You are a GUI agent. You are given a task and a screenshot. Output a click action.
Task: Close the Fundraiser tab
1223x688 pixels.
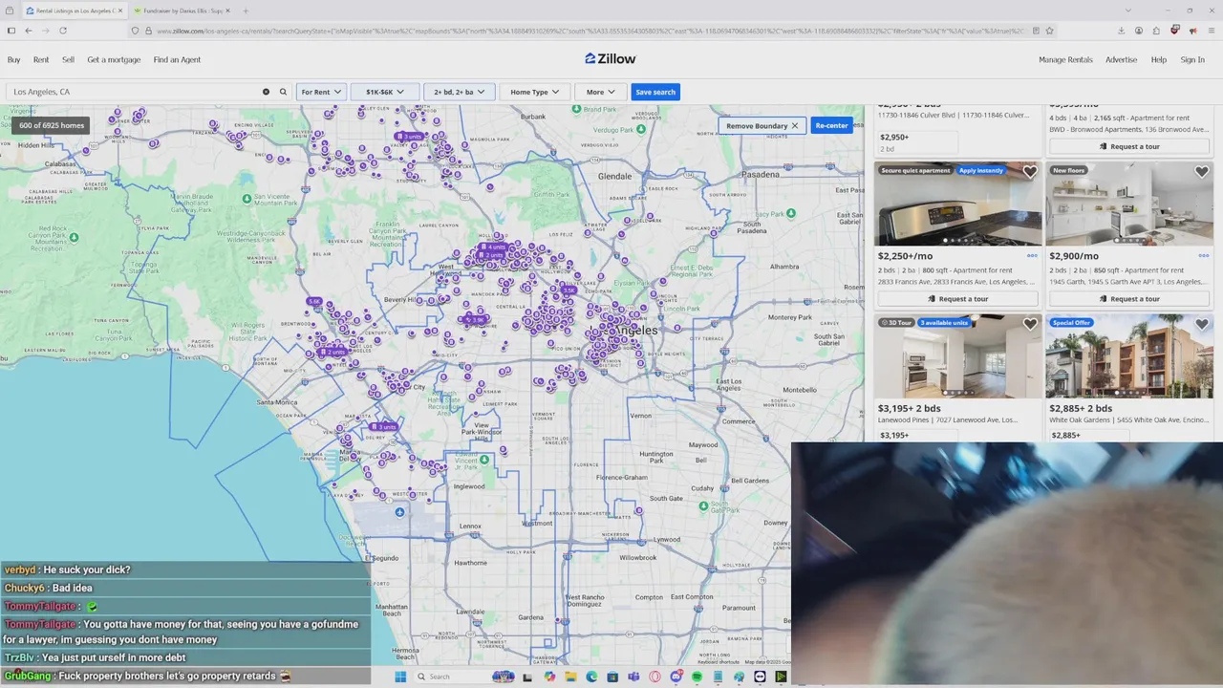[227, 11]
